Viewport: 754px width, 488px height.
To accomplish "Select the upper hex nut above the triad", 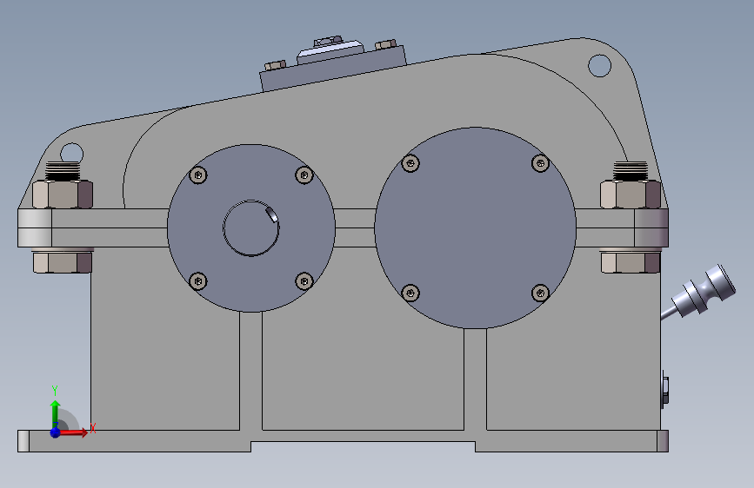I will coord(63,194).
